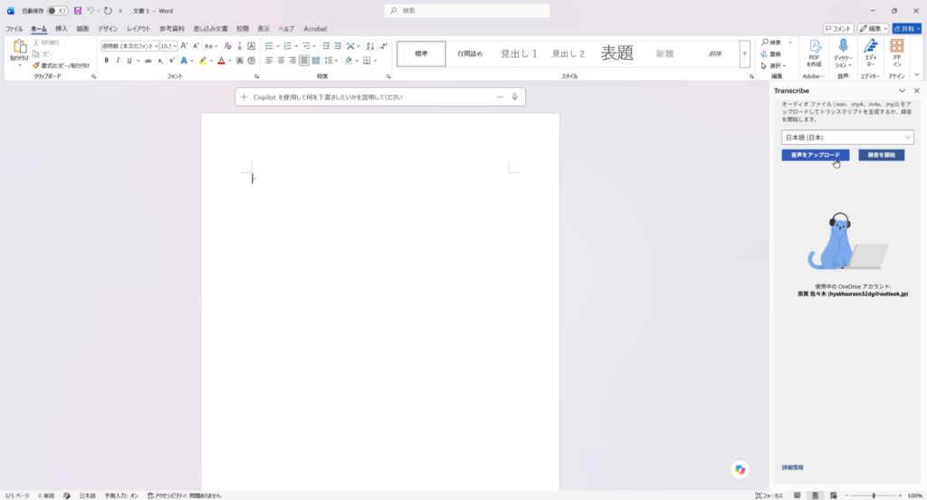Viewport: 927px width, 500px height.
Task: Click the increase indent icon
Action: [338, 45]
